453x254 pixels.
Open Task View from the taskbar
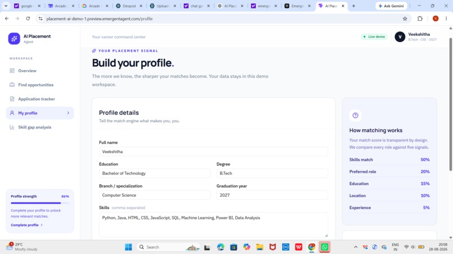click(207, 247)
